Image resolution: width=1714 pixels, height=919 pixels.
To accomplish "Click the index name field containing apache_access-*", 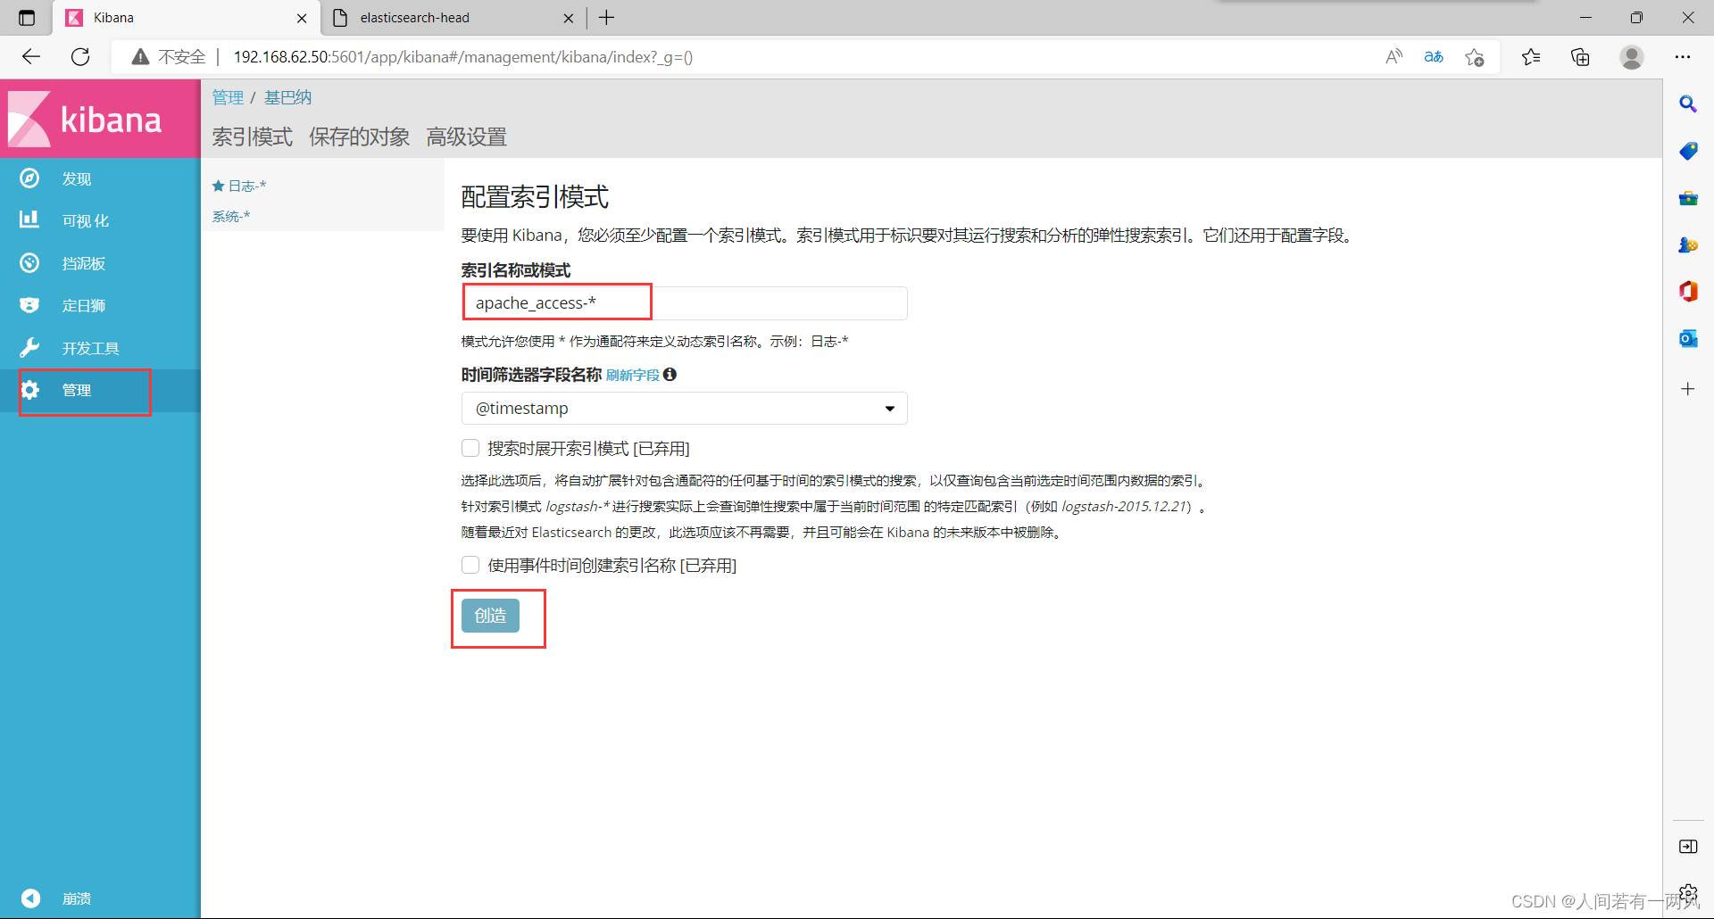I will click(x=684, y=303).
